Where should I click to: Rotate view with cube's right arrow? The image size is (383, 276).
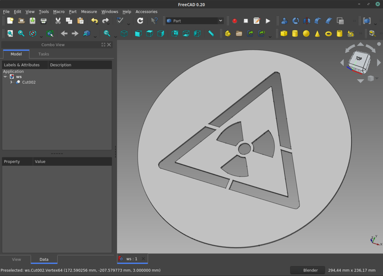click(379, 62)
